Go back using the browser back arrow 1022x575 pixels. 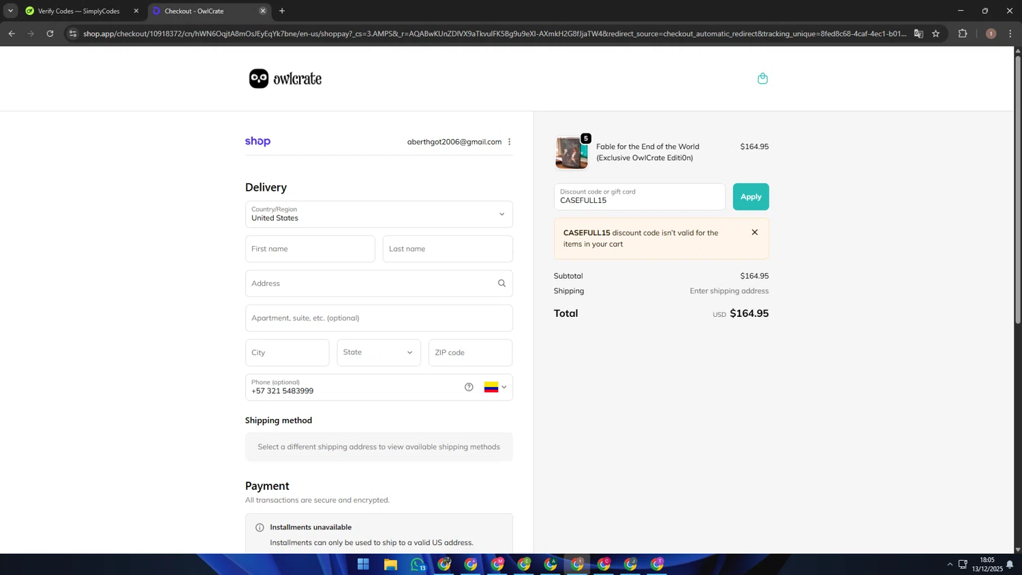tap(12, 33)
